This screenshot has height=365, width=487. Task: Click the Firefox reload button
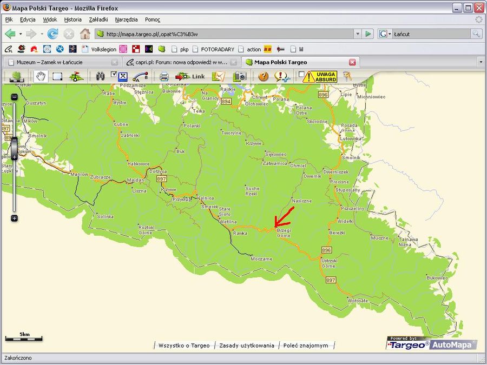(x=52, y=34)
